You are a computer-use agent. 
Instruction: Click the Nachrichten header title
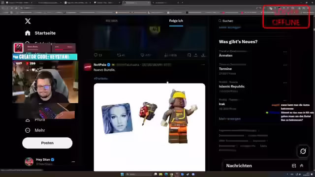tap(239, 166)
